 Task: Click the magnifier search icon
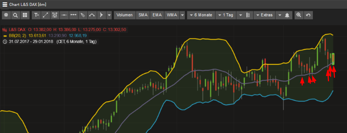click(15, 15)
